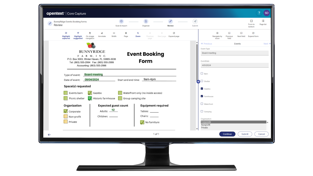Click the Next page arrow
Screen dimensions: 313x176
pyautogui.click(x=162, y=35)
